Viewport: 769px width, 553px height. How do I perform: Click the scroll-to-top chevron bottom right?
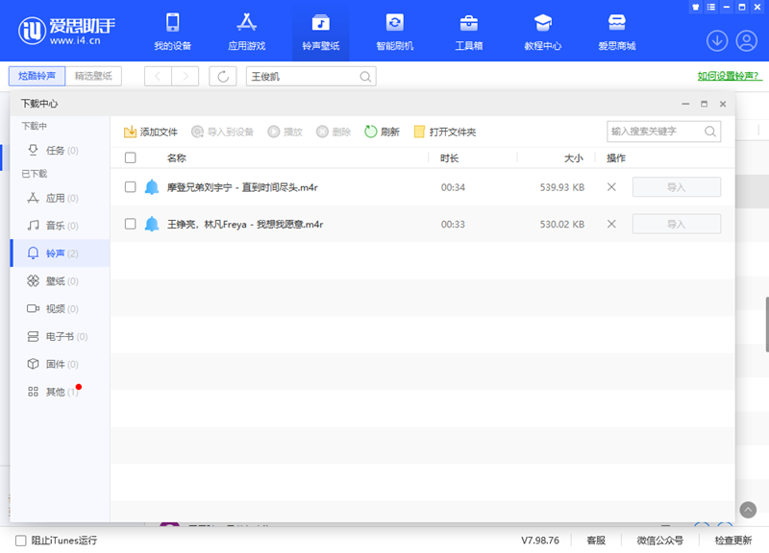(x=749, y=511)
